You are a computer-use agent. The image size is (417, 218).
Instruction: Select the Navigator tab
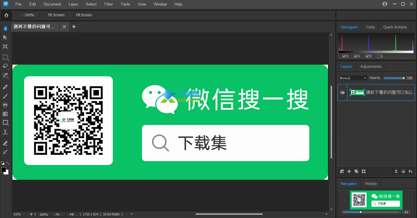[349, 184]
